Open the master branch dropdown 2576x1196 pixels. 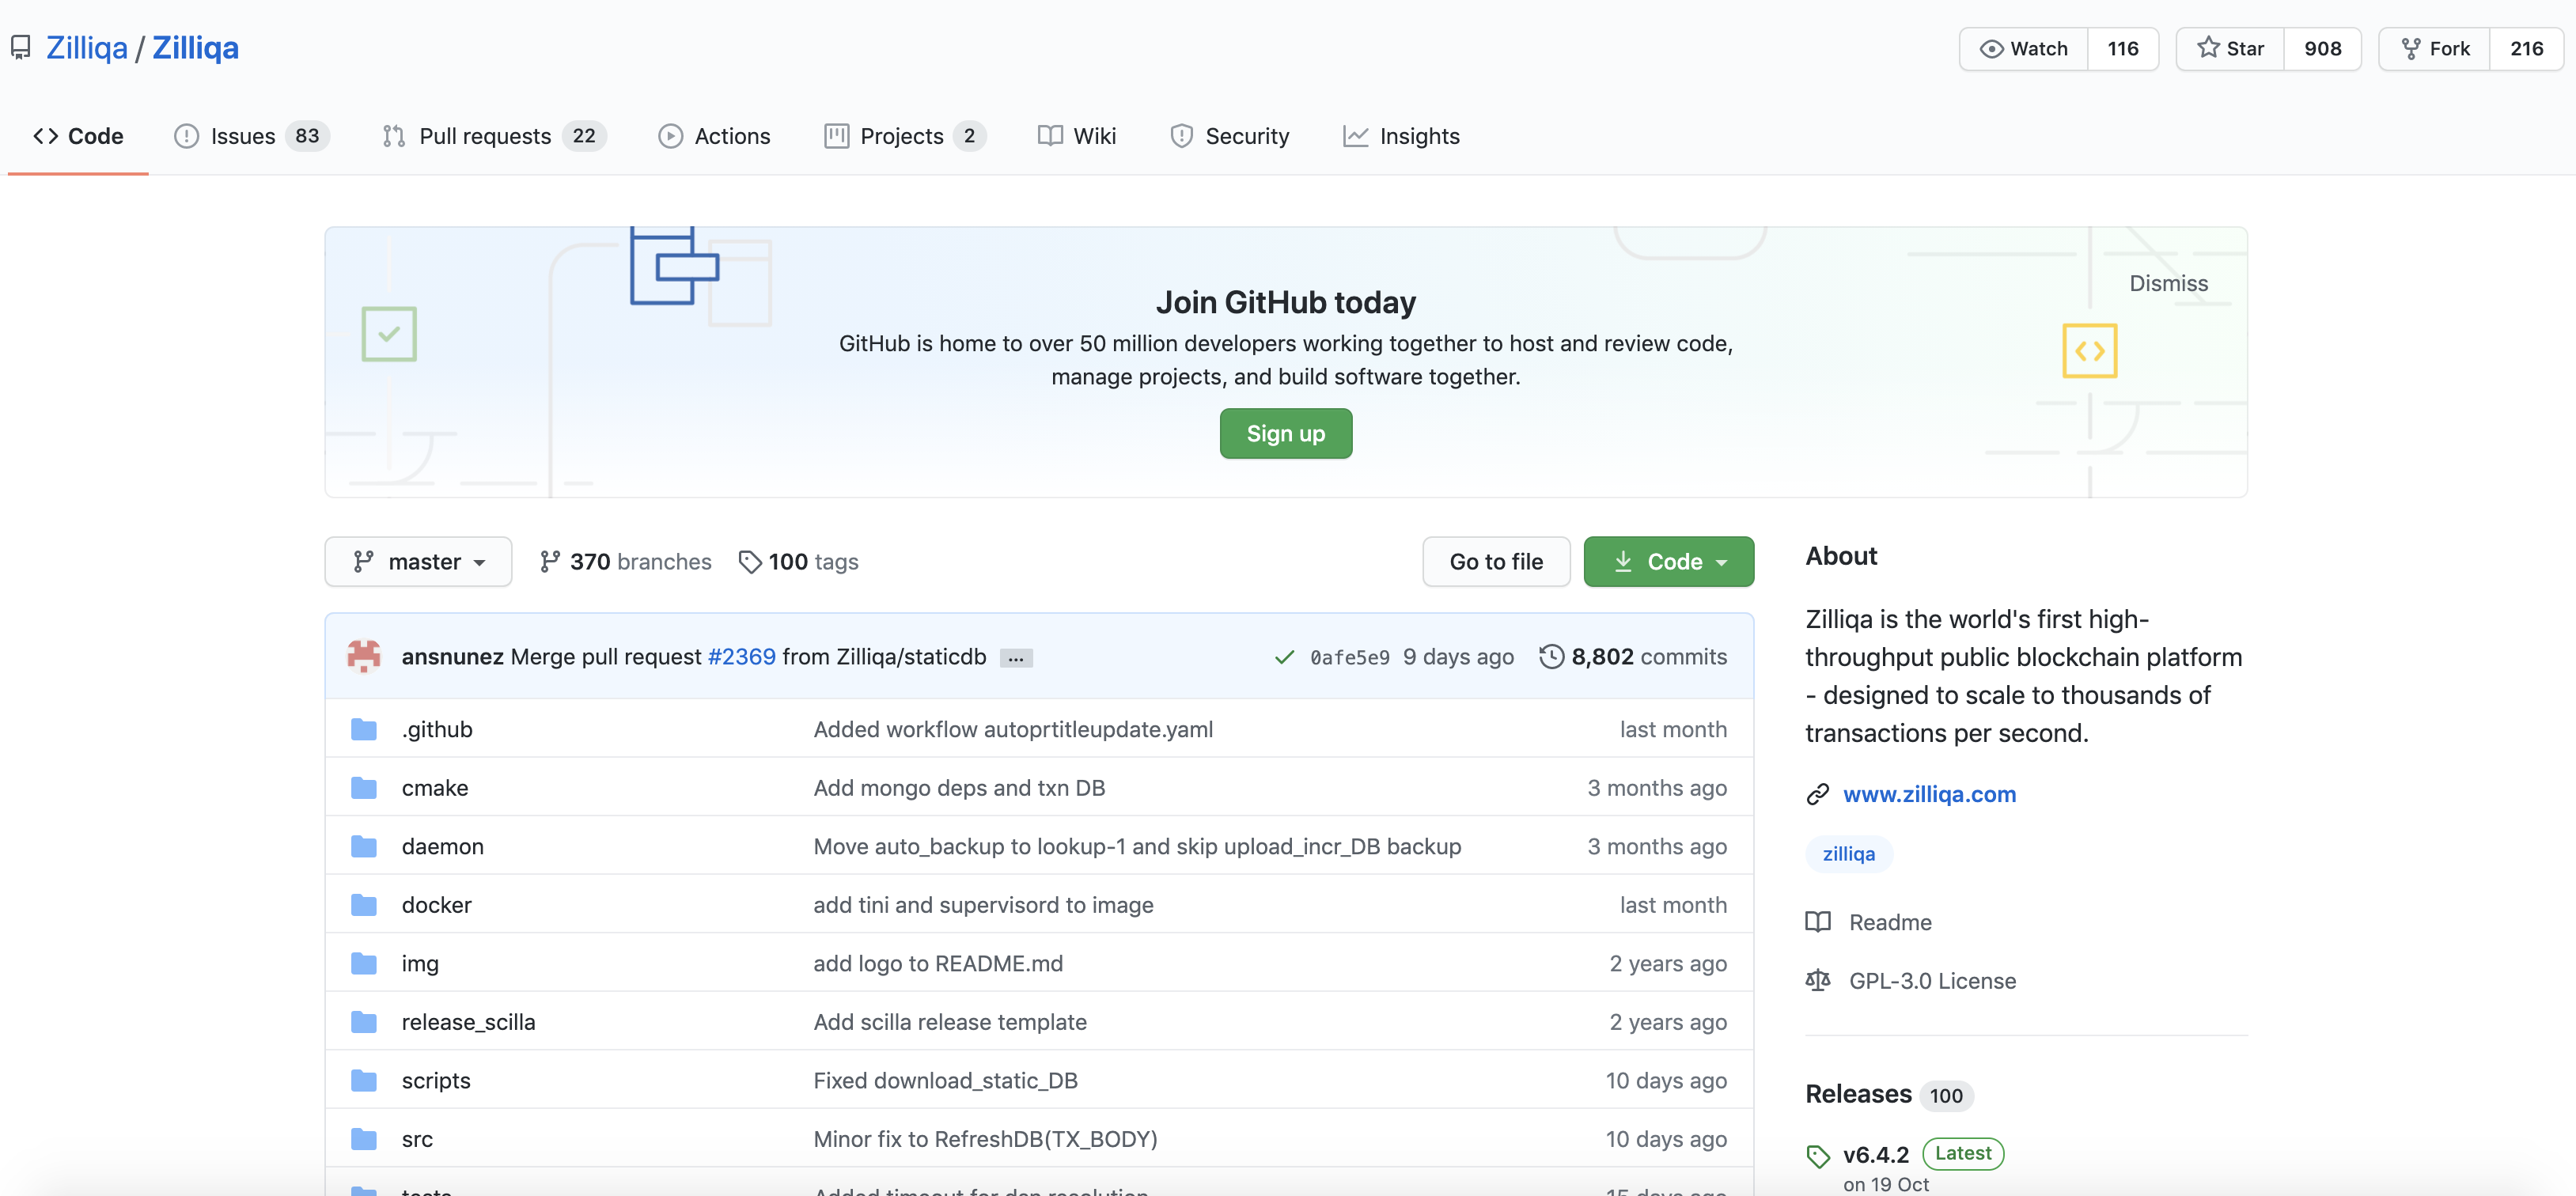pyautogui.click(x=418, y=562)
